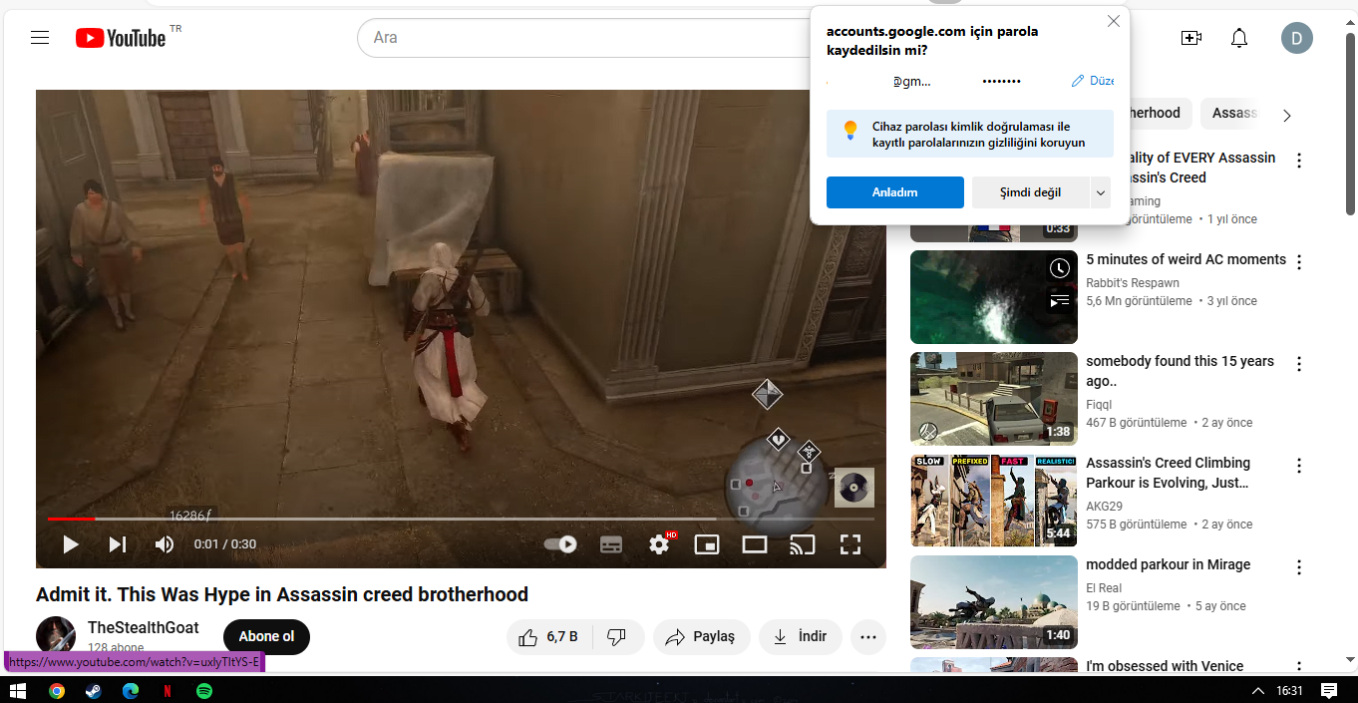Show hidden system tray icons

coord(1258,690)
